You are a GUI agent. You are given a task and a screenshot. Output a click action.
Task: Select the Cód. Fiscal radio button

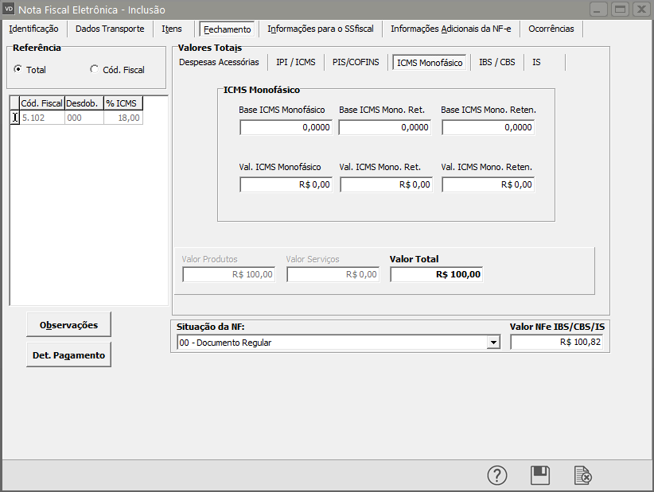[95, 70]
